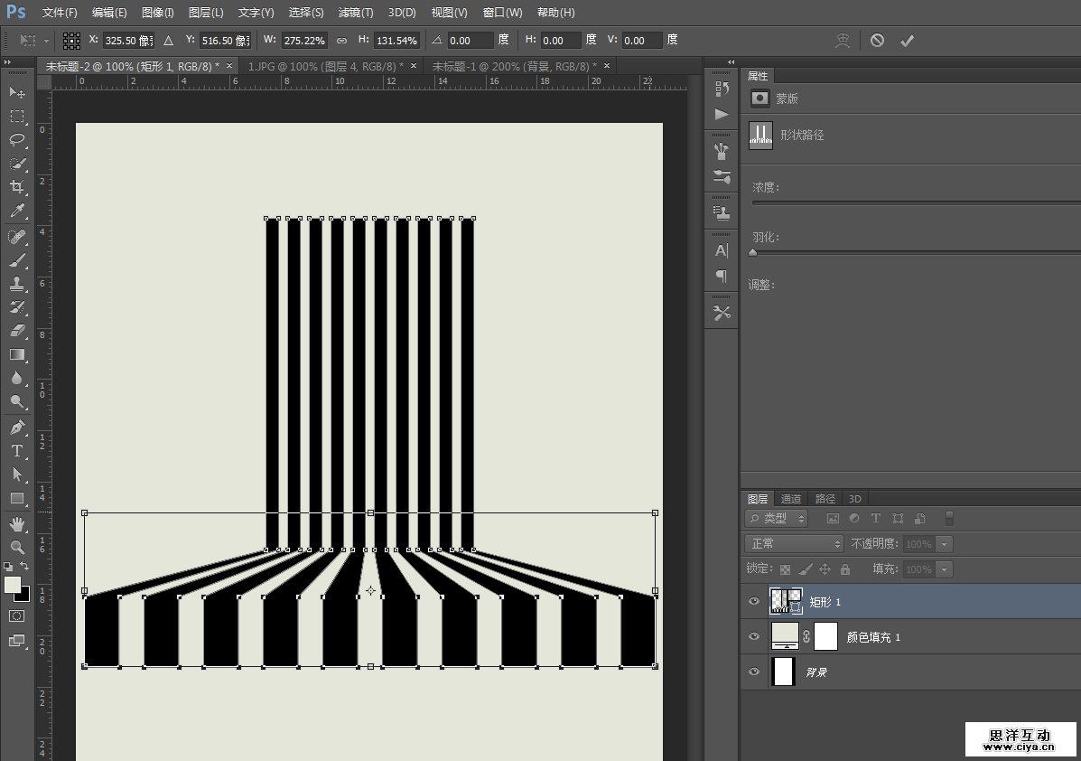Image resolution: width=1081 pixels, height=761 pixels.
Task: Toggle the aspect ratio link between W and H
Action: click(341, 41)
